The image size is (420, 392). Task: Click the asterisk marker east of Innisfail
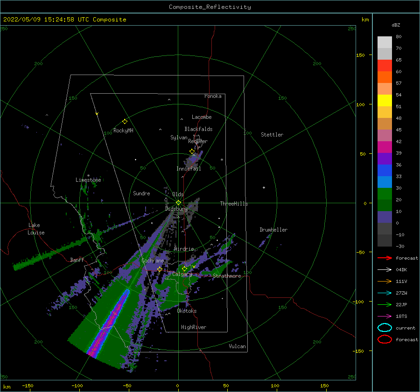click(x=222, y=160)
